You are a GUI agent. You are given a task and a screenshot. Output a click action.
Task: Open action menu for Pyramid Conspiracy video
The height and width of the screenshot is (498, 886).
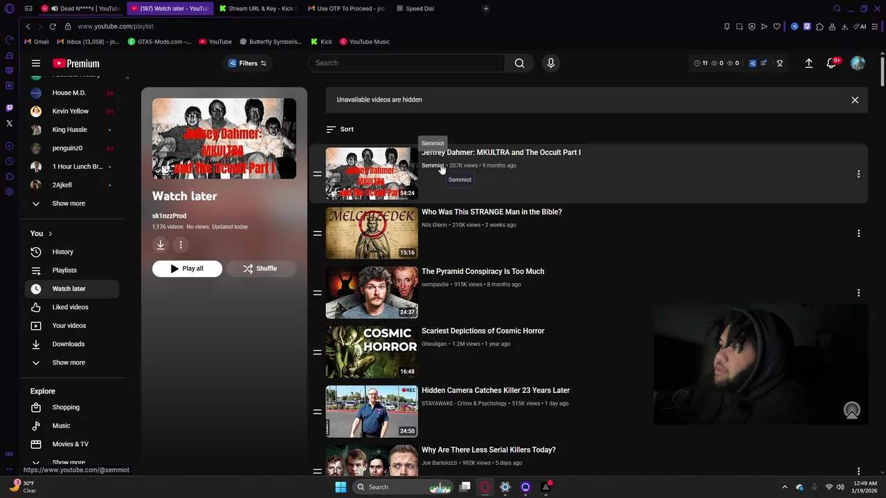(x=858, y=293)
